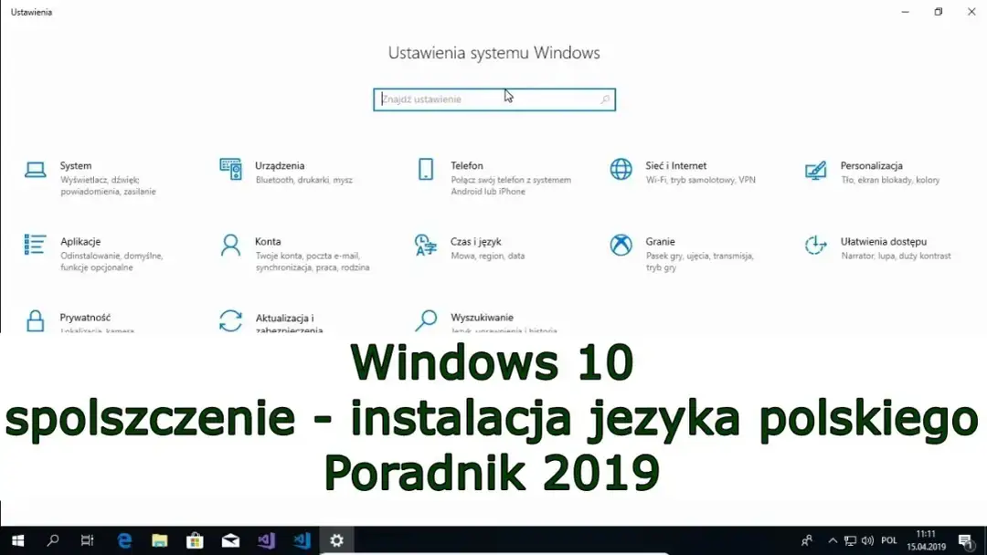Click the Znajdź ustawienie search field
This screenshot has height=555, width=987.
[x=493, y=99]
